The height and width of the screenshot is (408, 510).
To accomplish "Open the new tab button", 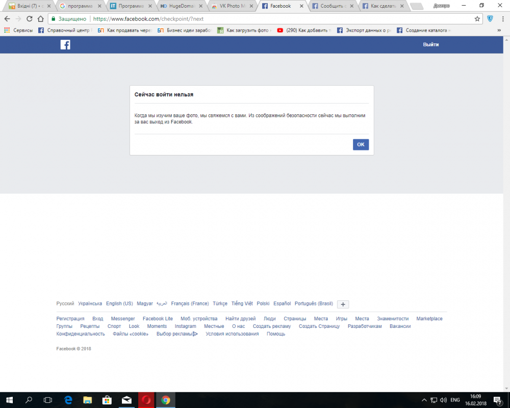I will point(416,6).
